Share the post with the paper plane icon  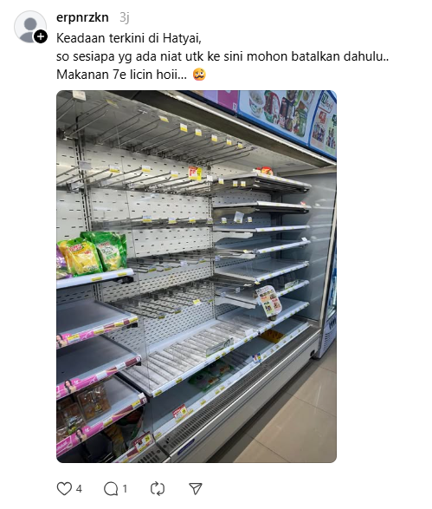(196, 488)
